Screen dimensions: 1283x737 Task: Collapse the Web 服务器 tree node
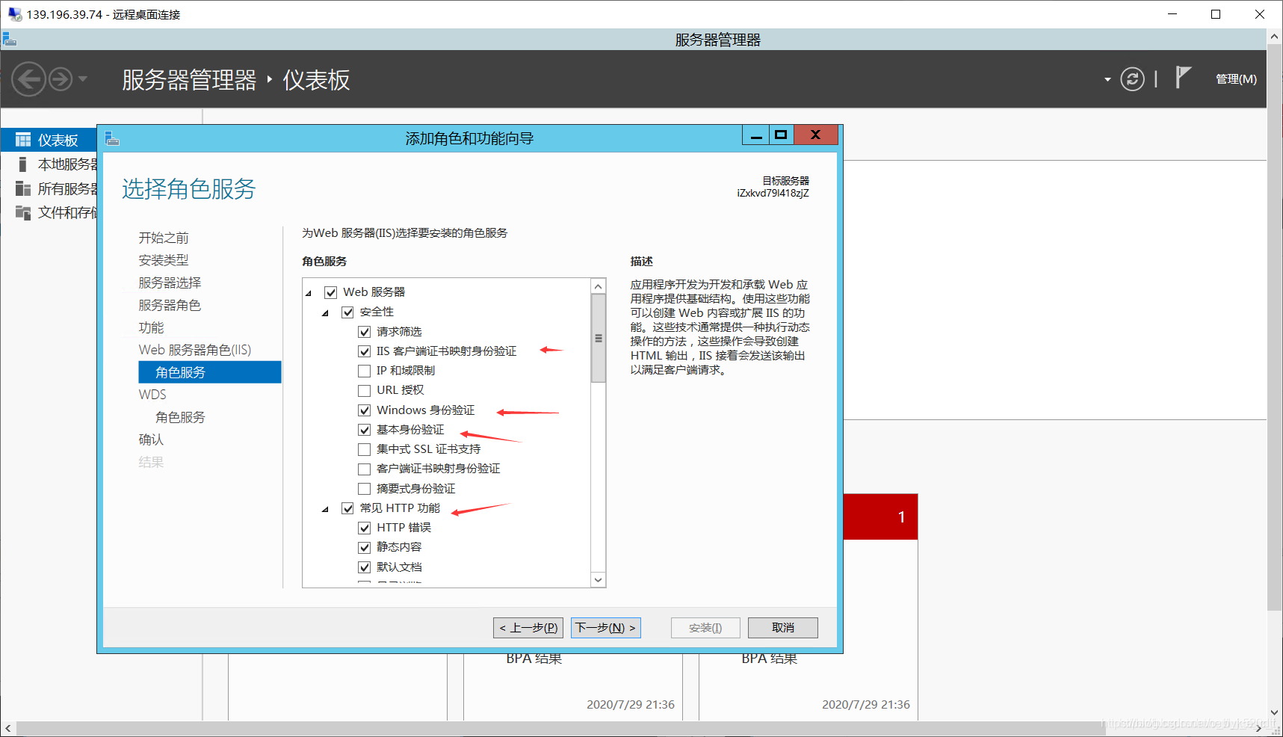point(309,294)
